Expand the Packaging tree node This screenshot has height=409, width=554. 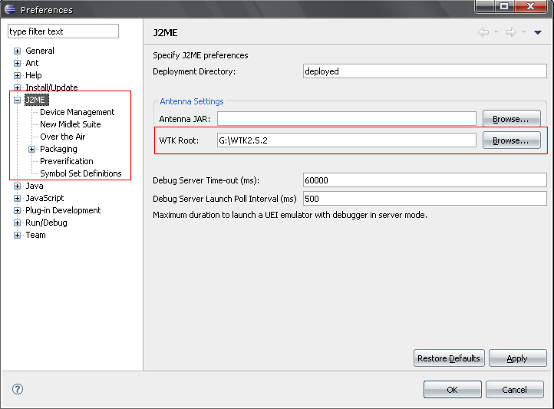point(31,149)
